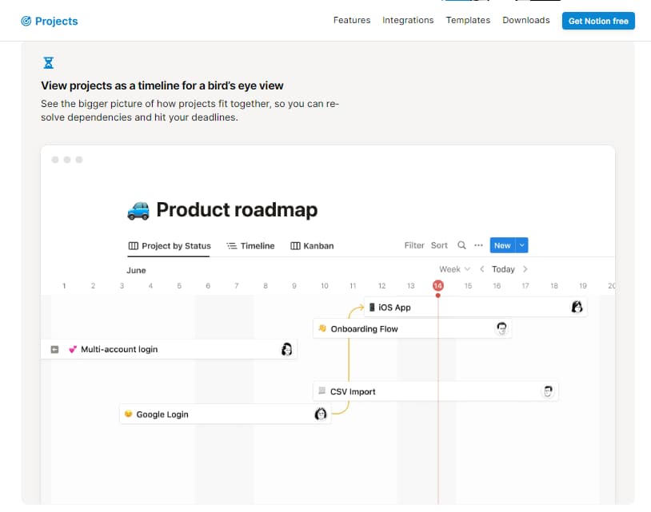Click the Get Notion free button

597,21
